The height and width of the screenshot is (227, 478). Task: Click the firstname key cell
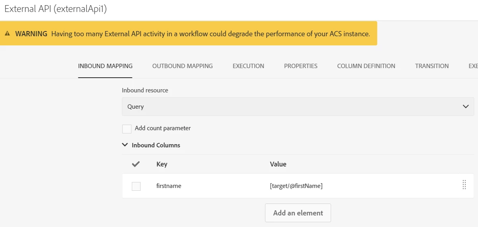point(169,186)
